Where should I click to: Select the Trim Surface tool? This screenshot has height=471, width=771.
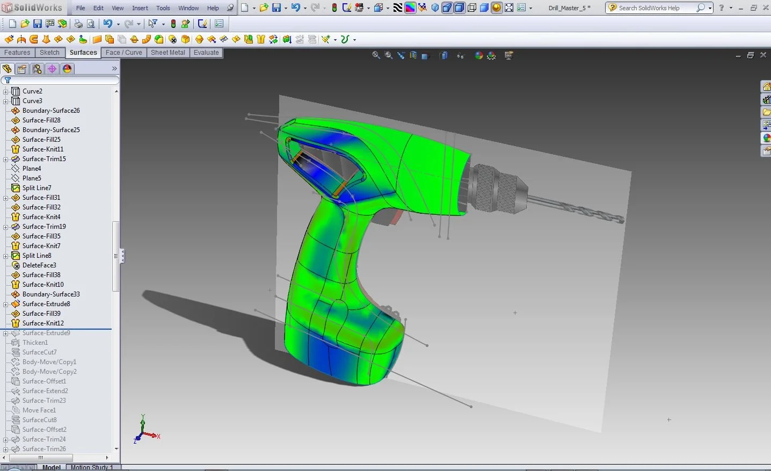click(224, 39)
